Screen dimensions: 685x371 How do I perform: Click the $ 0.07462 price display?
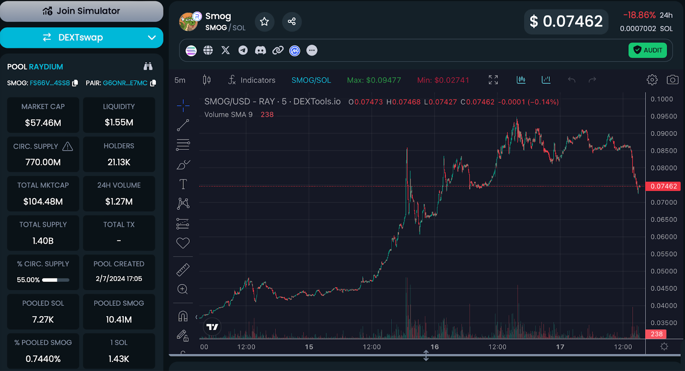click(566, 21)
